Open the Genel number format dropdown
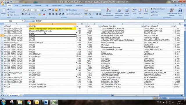The width and height of the screenshot is (186, 105). click(x=100, y=10)
